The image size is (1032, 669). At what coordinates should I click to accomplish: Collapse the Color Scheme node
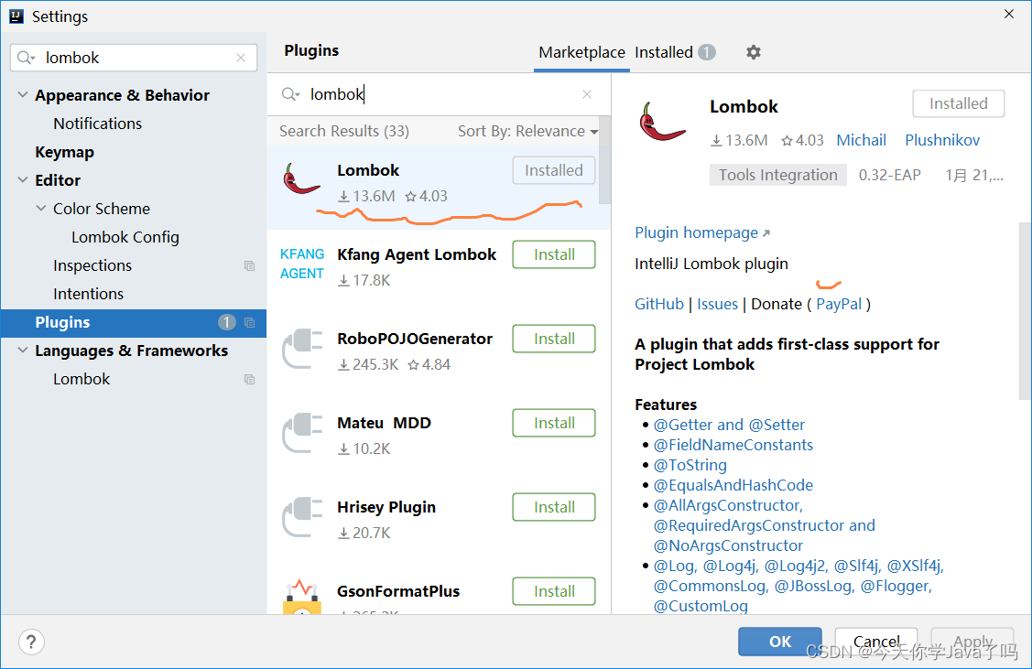(x=41, y=208)
